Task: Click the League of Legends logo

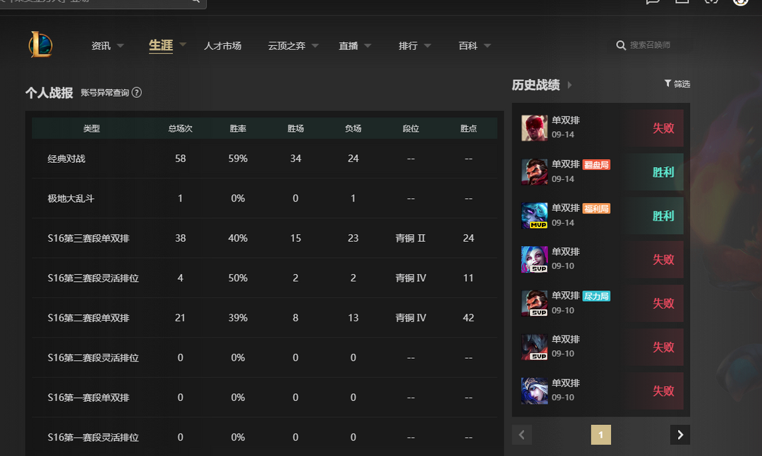Action: 41,44
